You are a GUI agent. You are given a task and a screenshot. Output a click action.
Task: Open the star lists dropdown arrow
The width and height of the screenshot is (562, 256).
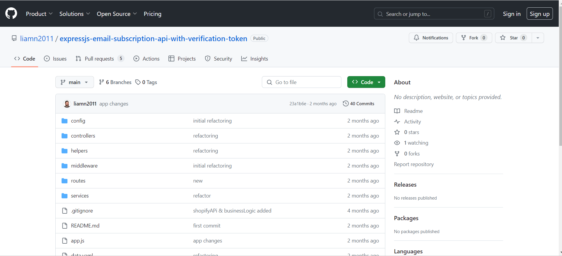[538, 38]
